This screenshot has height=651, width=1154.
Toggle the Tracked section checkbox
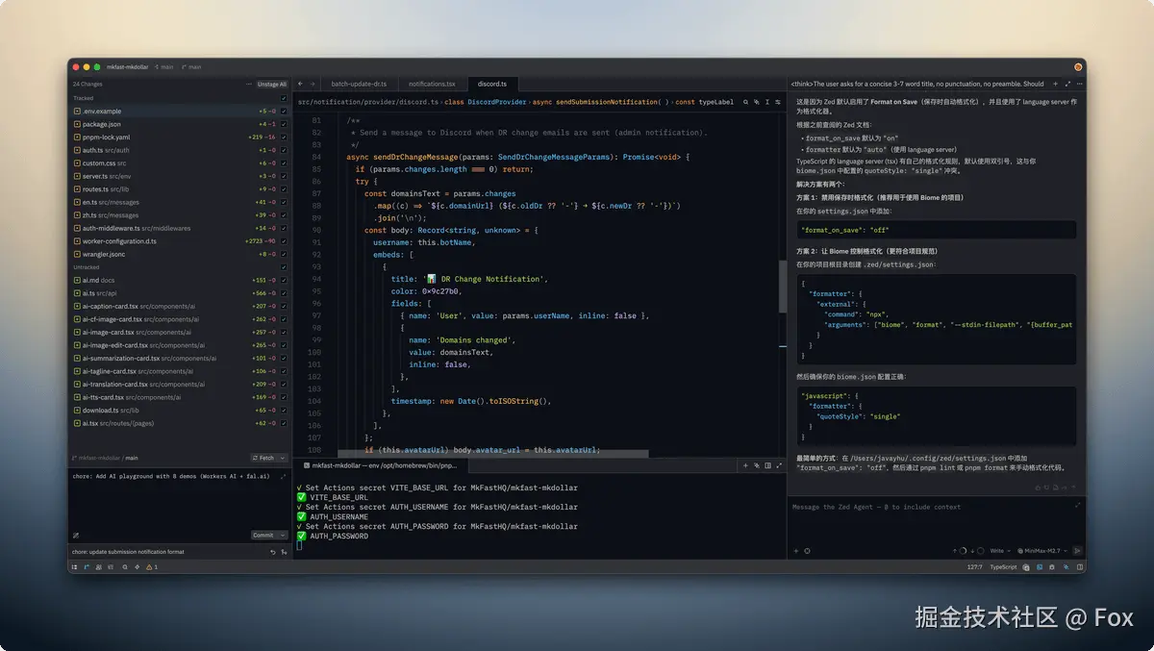[283, 98]
